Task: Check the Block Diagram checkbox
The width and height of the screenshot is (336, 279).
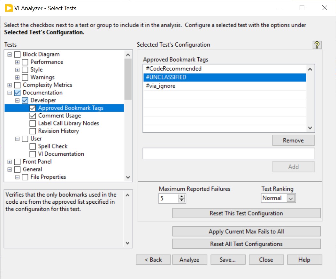Action: pyautogui.click(x=17, y=54)
